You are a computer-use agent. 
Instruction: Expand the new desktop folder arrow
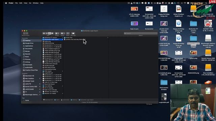[x=62, y=86]
